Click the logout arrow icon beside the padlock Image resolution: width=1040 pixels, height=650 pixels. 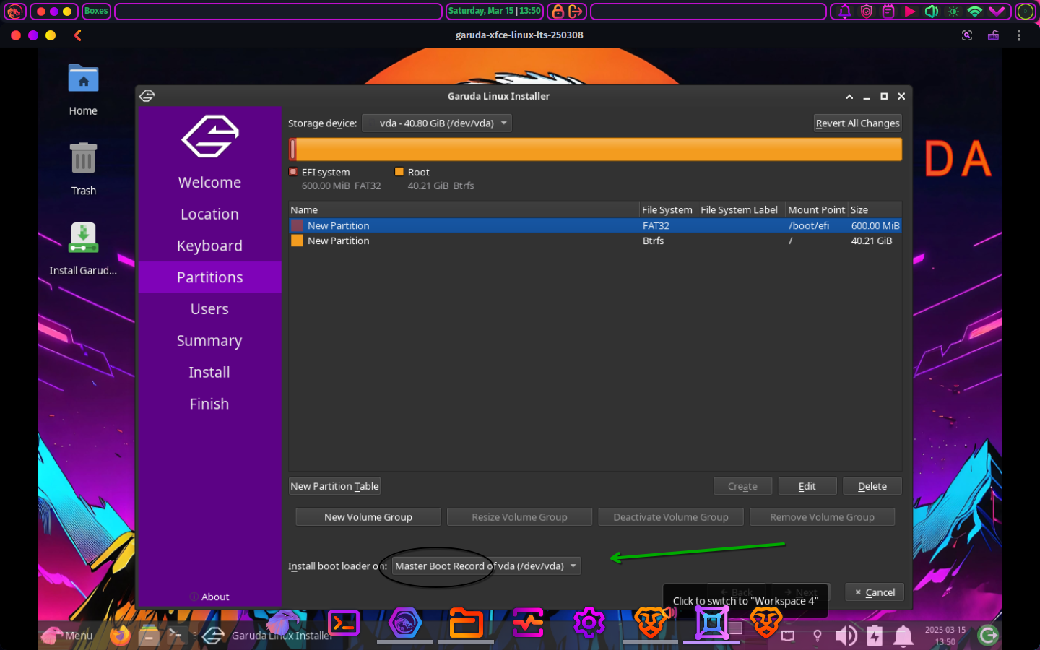[x=576, y=12]
